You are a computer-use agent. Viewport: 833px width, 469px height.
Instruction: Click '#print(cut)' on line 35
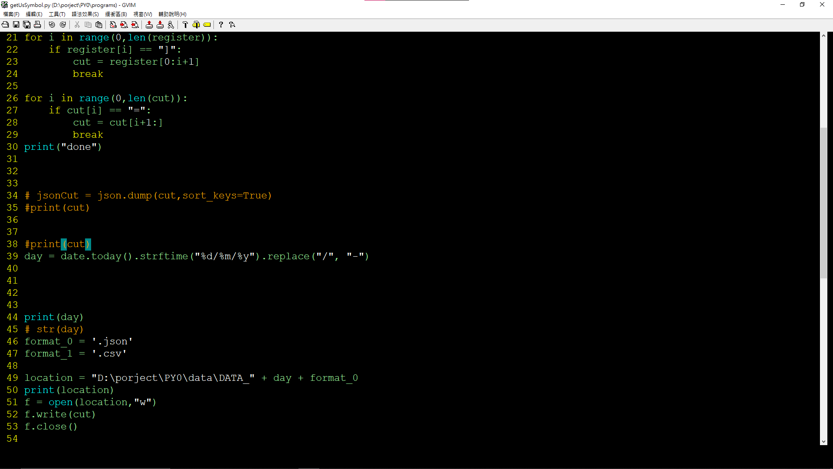tap(57, 208)
